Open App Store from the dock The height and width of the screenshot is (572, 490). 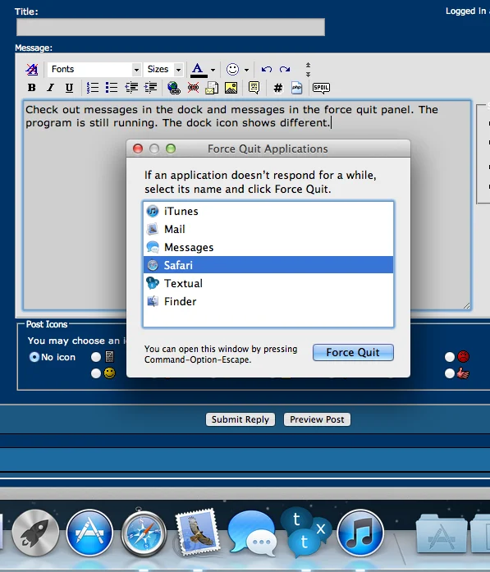point(89,533)
